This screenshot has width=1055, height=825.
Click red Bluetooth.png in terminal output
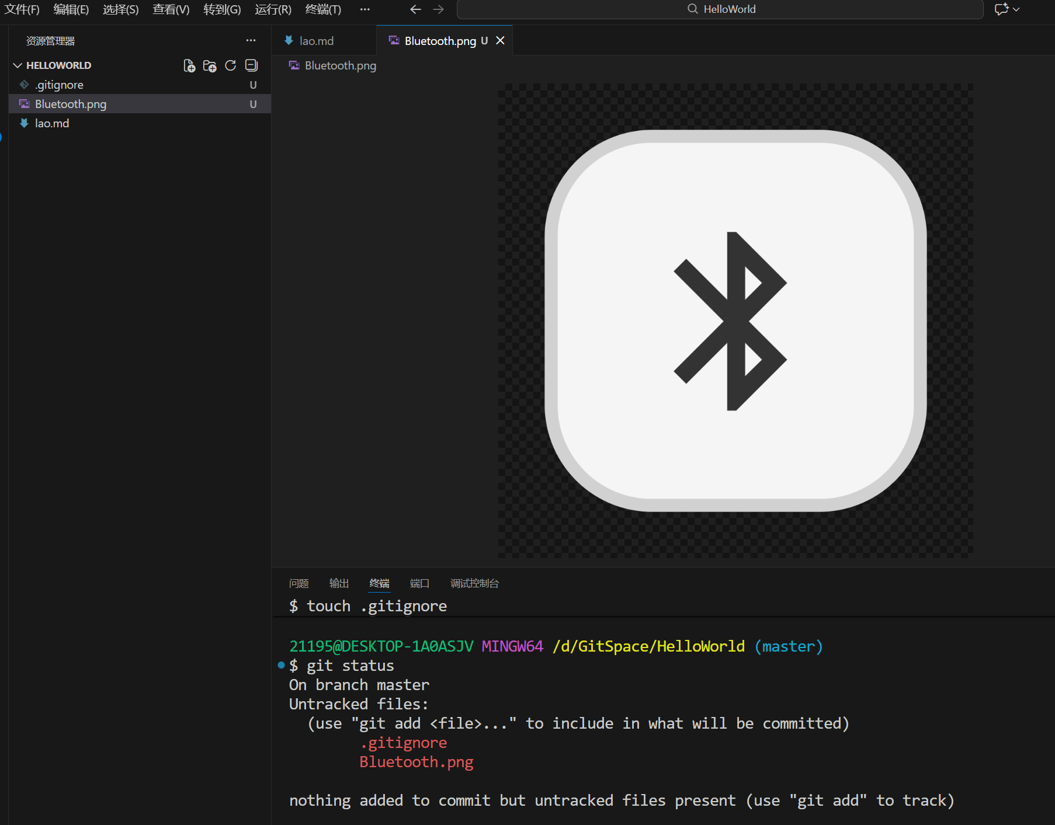pyautogui.click(x=417, y=762)
